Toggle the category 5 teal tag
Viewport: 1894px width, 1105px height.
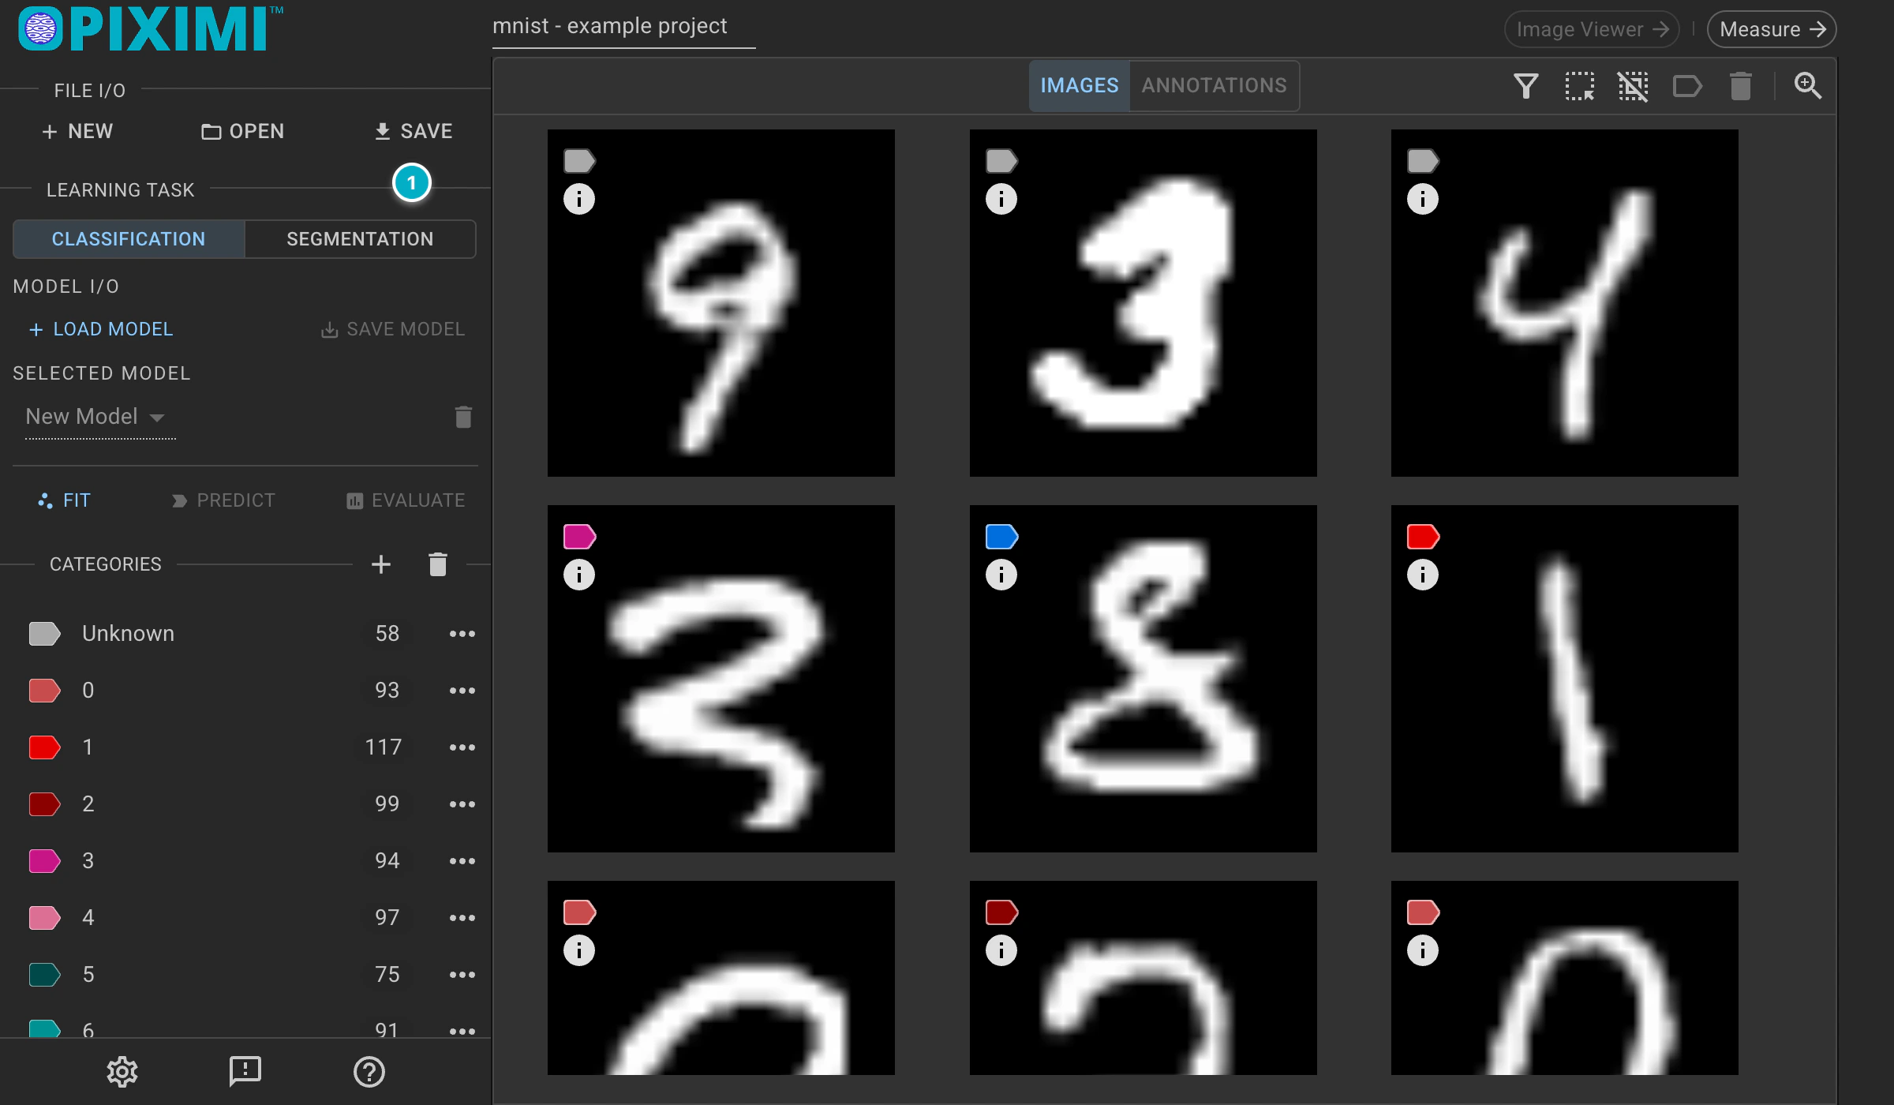point(44,975)
